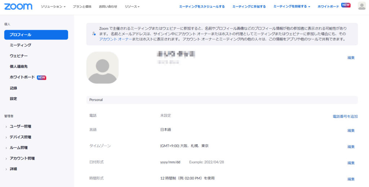Click 電話番号を追加 link
Screen dimensions: 369x187
point(345,117)
